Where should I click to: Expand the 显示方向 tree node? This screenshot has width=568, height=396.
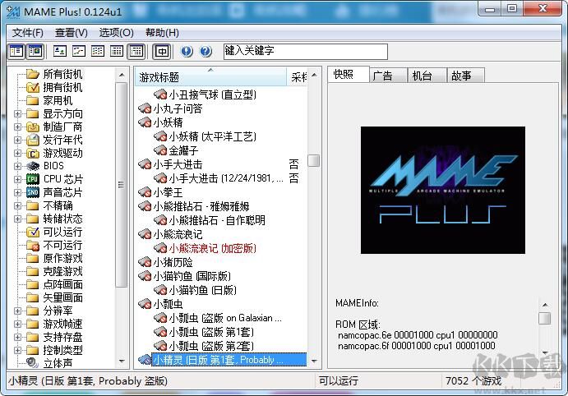[x=17, y=113]
